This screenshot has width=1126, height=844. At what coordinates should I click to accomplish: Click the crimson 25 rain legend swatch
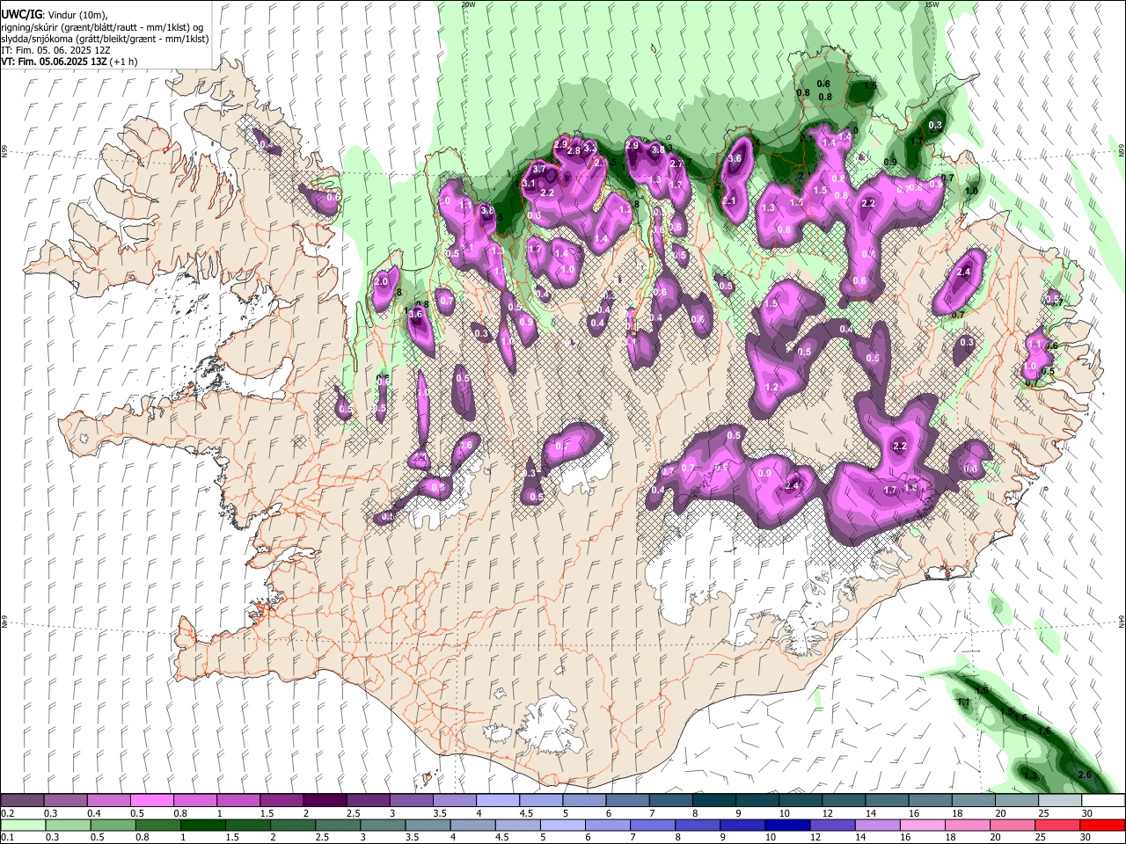(x=1057, y=825)
